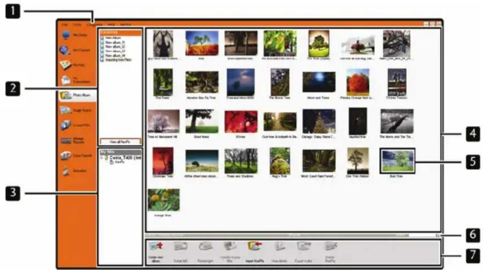The width and height of the screenshot is (483, 270).
Task: Select the blue night Tree and Moon thumbnail
Action: (240, 82)
